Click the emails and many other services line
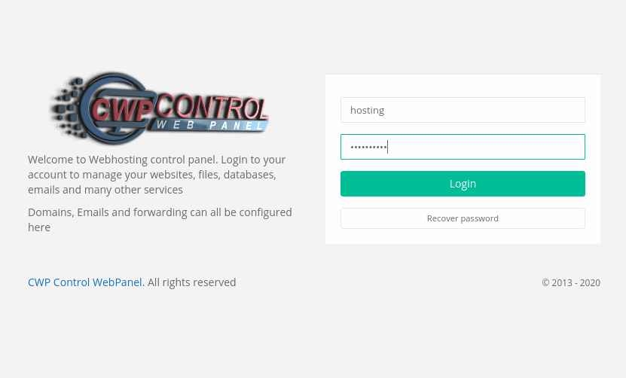The width and height of the screenshot is (626, 378). click(105, 190)
